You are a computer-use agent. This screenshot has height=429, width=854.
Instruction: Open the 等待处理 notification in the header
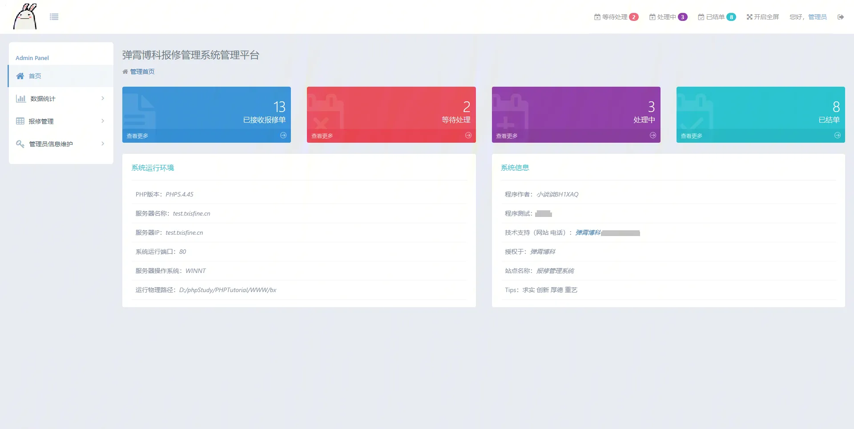(x=616, y=17)
